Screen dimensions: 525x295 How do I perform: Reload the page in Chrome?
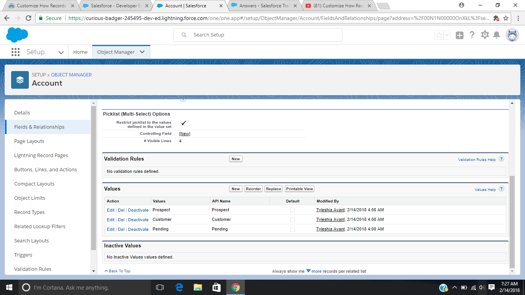pyautogui.click(x=28, y=18)
